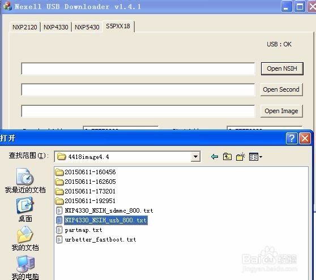
Task: Select file urbetter_fastboot.txt
Action: (x=96, y=239)
